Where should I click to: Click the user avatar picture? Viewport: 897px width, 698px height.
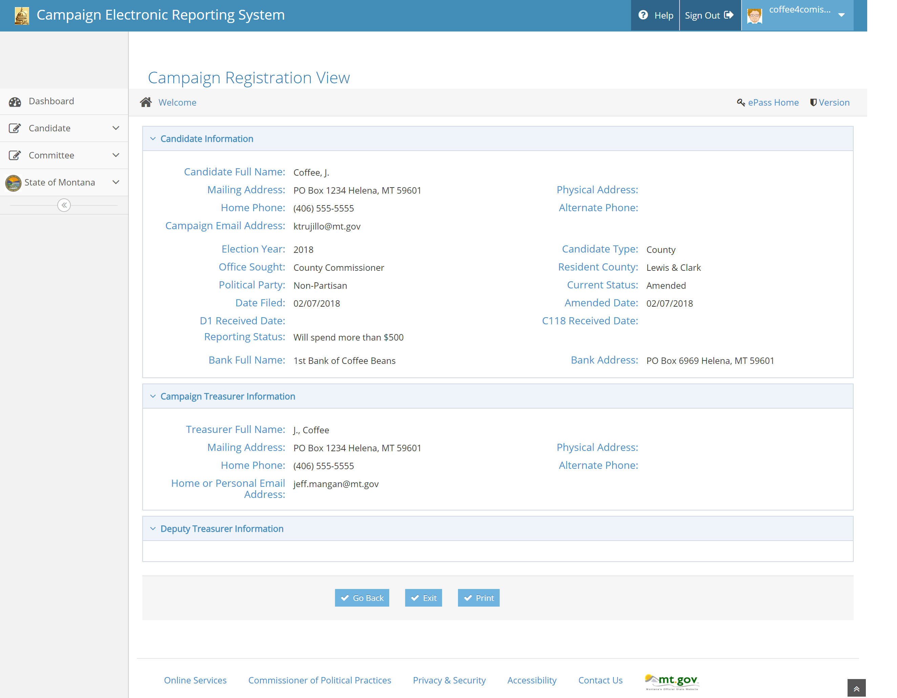(x=754, y=16)
